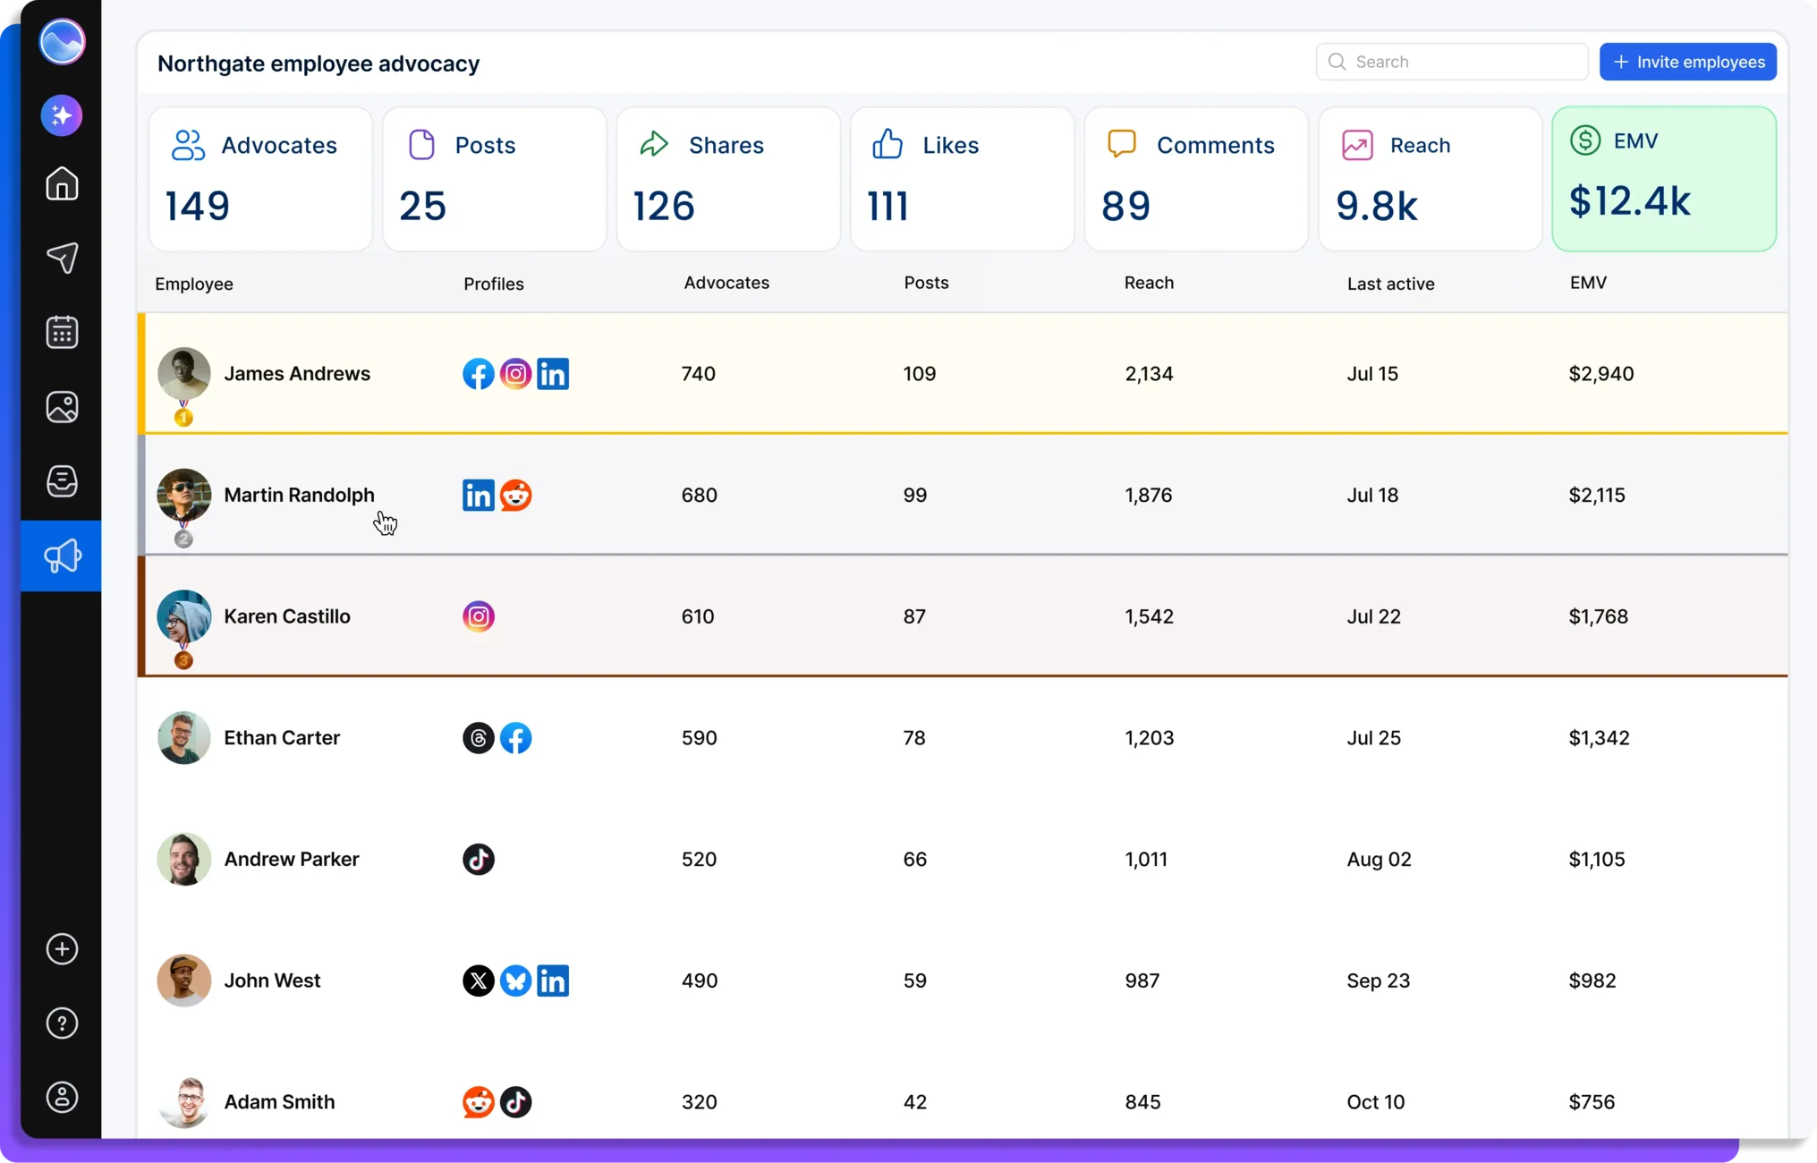Viewport: 1817px width, 1163px height.
Task: Click John West's Bluesky profile icon
Action: tap(515, 980)
